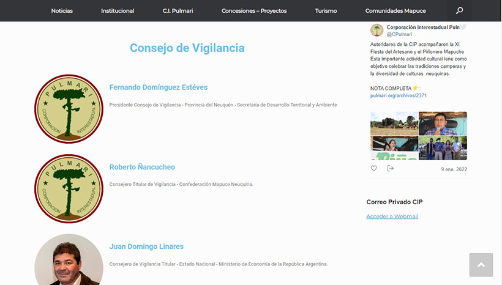Open the Institucional menu item
This screenshot has height=285, width=502.
coord(118,11)
